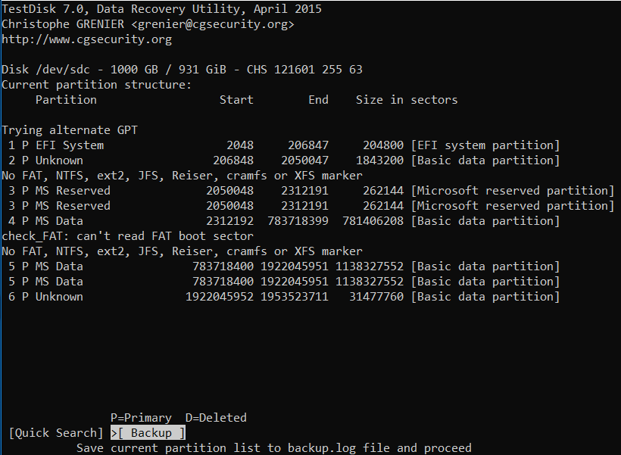Click the TestDisk 7.0 title line

click(161, 9)
